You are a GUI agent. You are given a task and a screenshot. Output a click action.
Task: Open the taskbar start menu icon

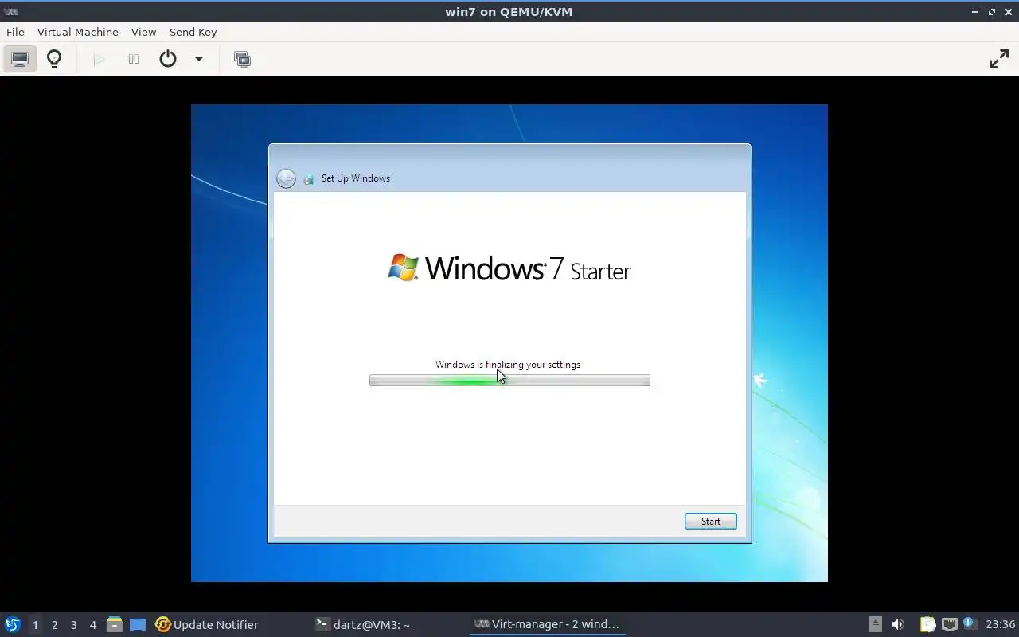tap(13, 624)
